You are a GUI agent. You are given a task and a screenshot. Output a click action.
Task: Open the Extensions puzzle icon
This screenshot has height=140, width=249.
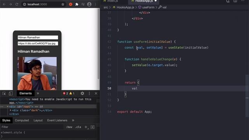click(x=77, y=4)
